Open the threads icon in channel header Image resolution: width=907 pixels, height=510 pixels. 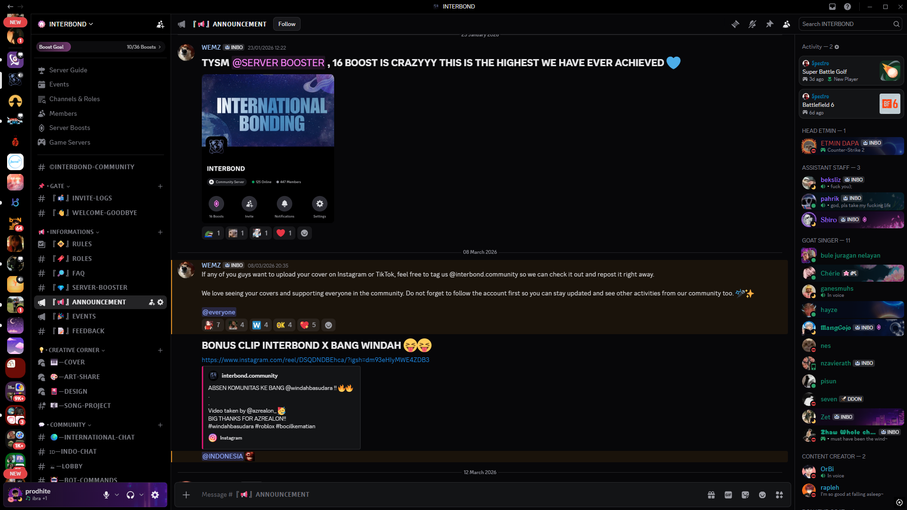(x=735, y=24)
